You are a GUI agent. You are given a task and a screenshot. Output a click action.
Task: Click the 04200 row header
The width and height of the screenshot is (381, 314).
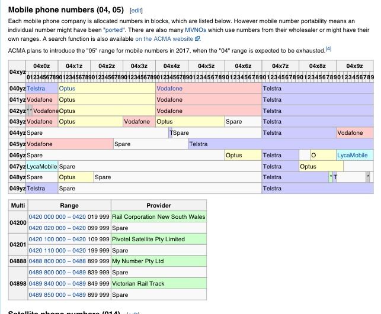coord(18,222)
